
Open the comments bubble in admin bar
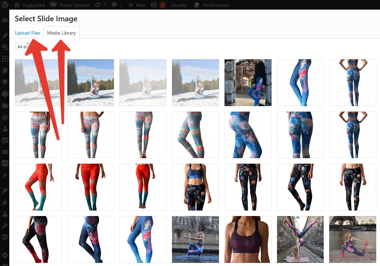[x=117, y=5]
